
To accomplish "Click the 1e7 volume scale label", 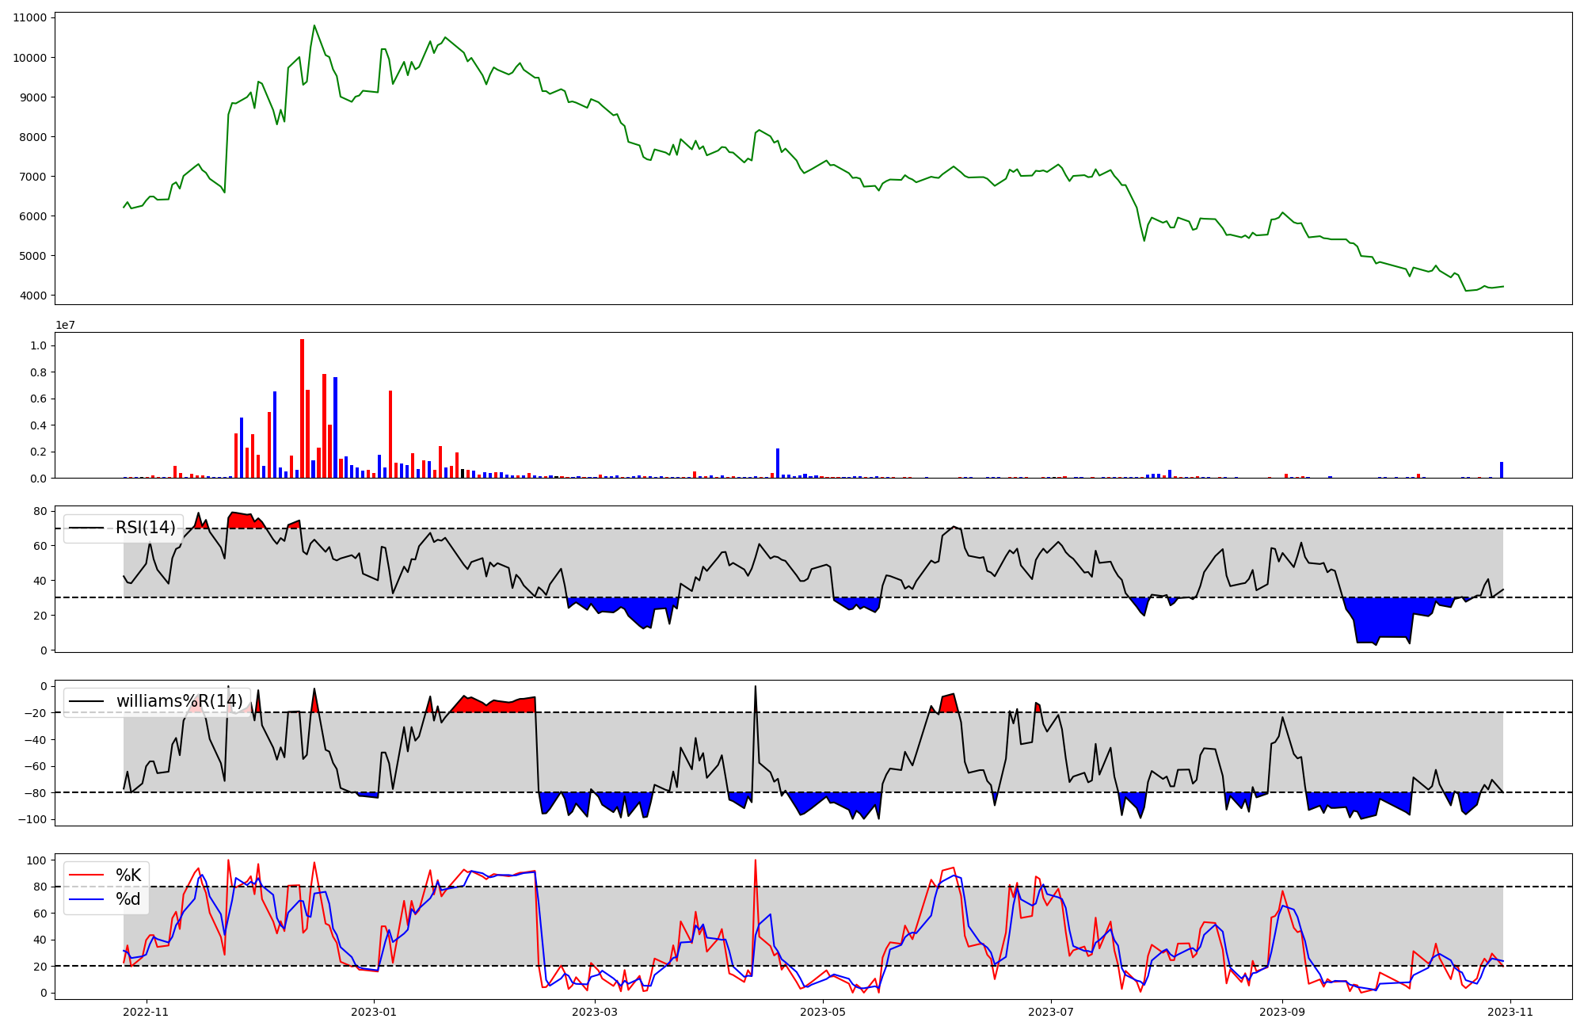I will (x=65, y=325).
